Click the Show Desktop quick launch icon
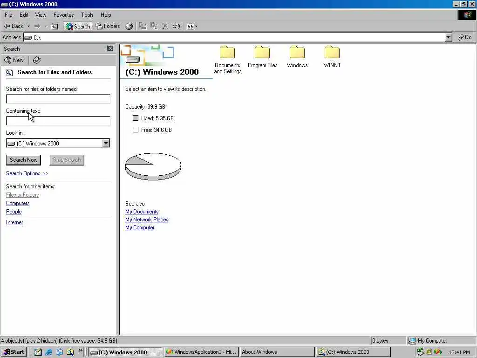 (38, 352)
